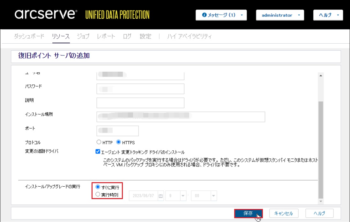Viewport: 350px width, 222px height.
Task: Click the username input field above パスワード
Action: (x=140, y=76)
